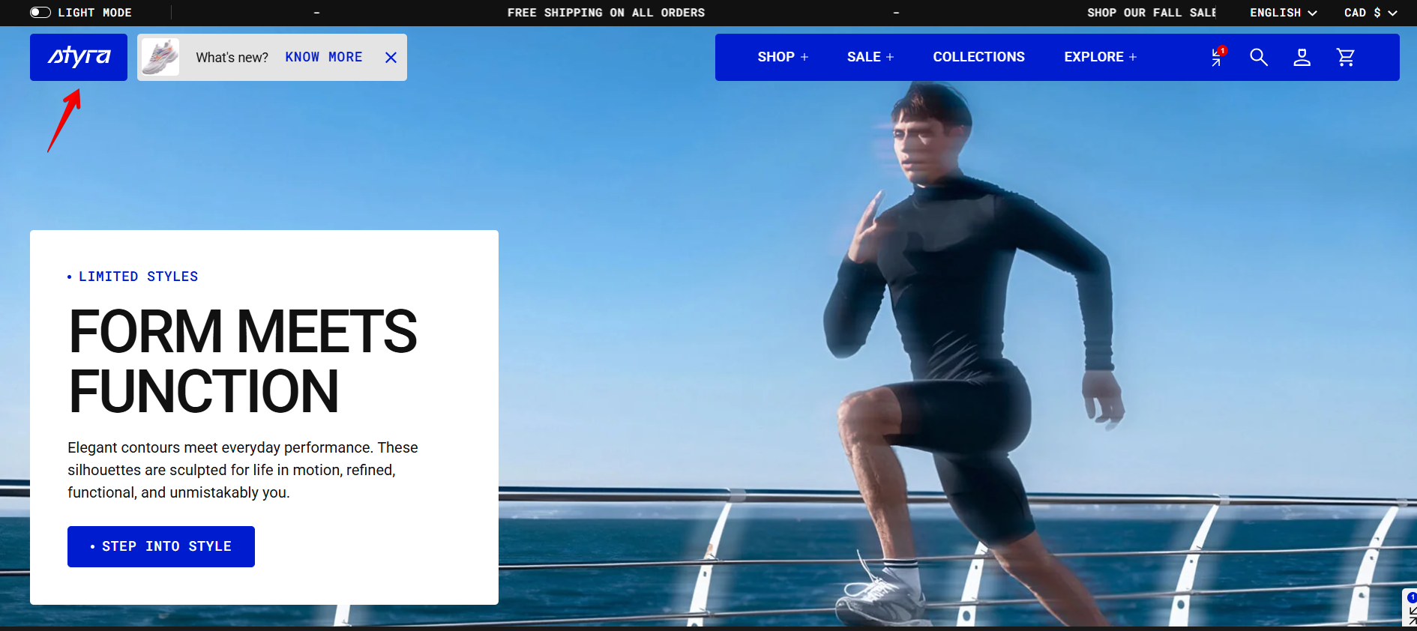Screen dimensions: 1417x631
Task: Open the user account icon
Action: point(1302,57)
